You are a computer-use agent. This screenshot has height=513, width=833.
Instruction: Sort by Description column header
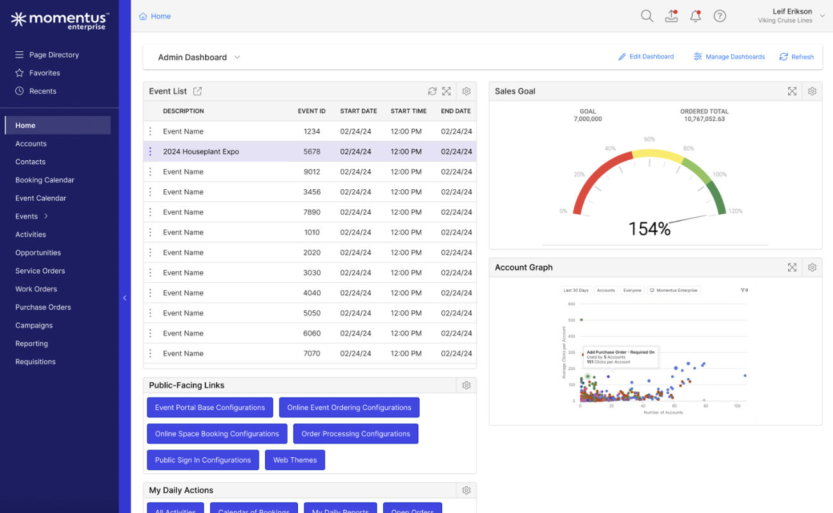click(x=183, y=111)
